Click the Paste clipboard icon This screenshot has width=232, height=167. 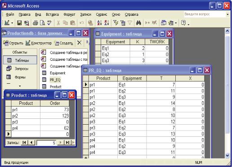pyautogui.click(x=72, y=23)
